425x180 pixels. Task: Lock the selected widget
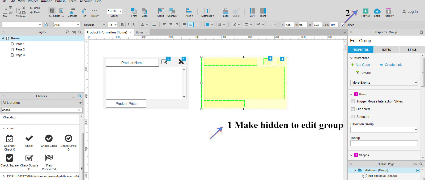point(226,12)
